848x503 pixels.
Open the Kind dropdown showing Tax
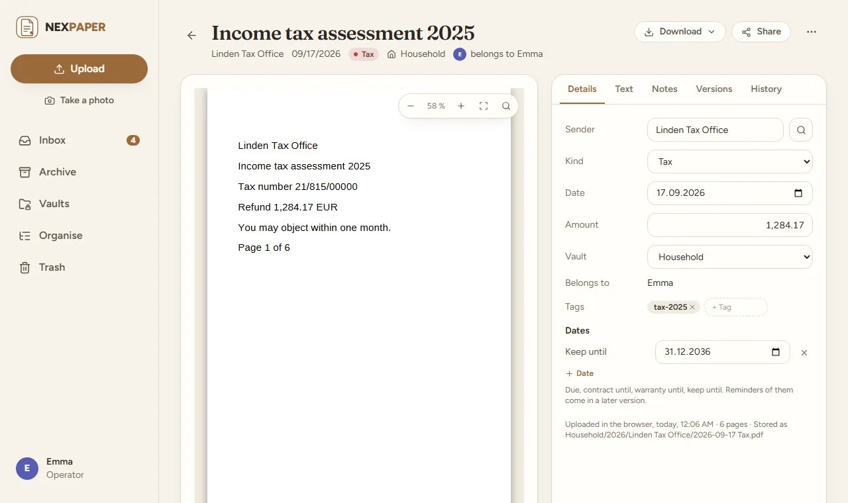[x=730, y=161]
